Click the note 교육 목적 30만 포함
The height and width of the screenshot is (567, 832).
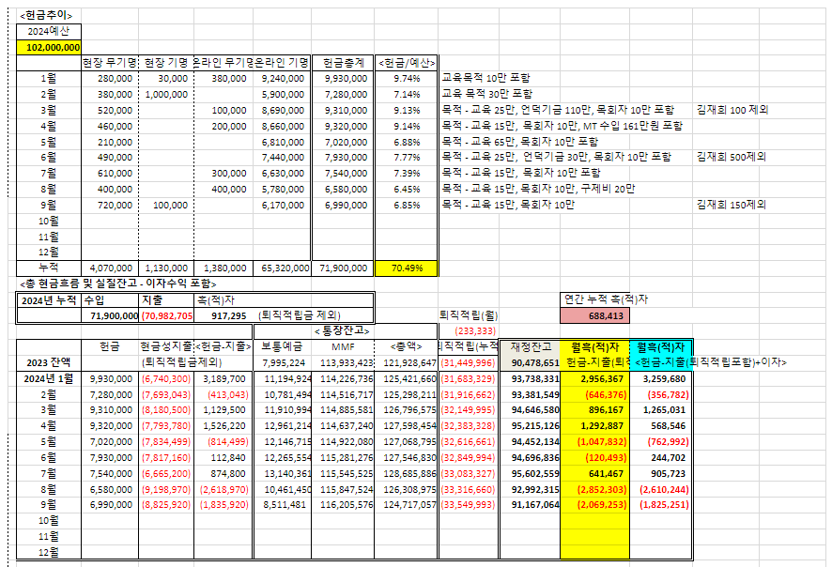(486, 94)
